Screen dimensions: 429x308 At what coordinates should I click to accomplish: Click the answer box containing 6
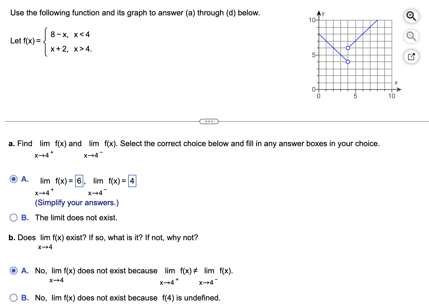click(x=79, y=181)
